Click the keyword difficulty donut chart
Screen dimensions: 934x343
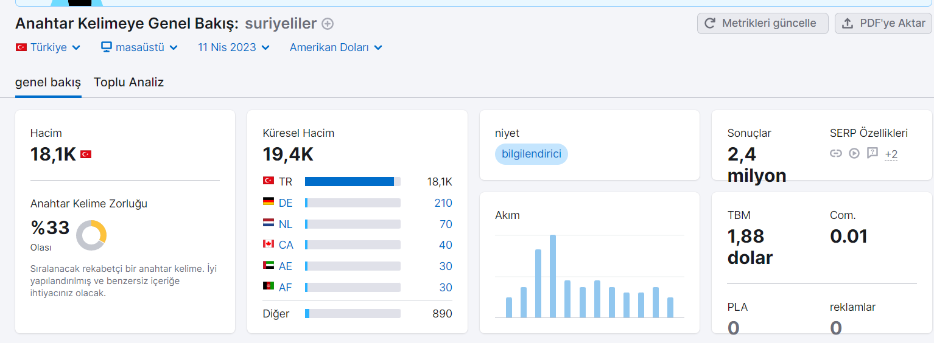(91, 235)
